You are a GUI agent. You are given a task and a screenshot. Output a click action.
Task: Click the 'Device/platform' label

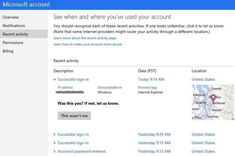110,87
